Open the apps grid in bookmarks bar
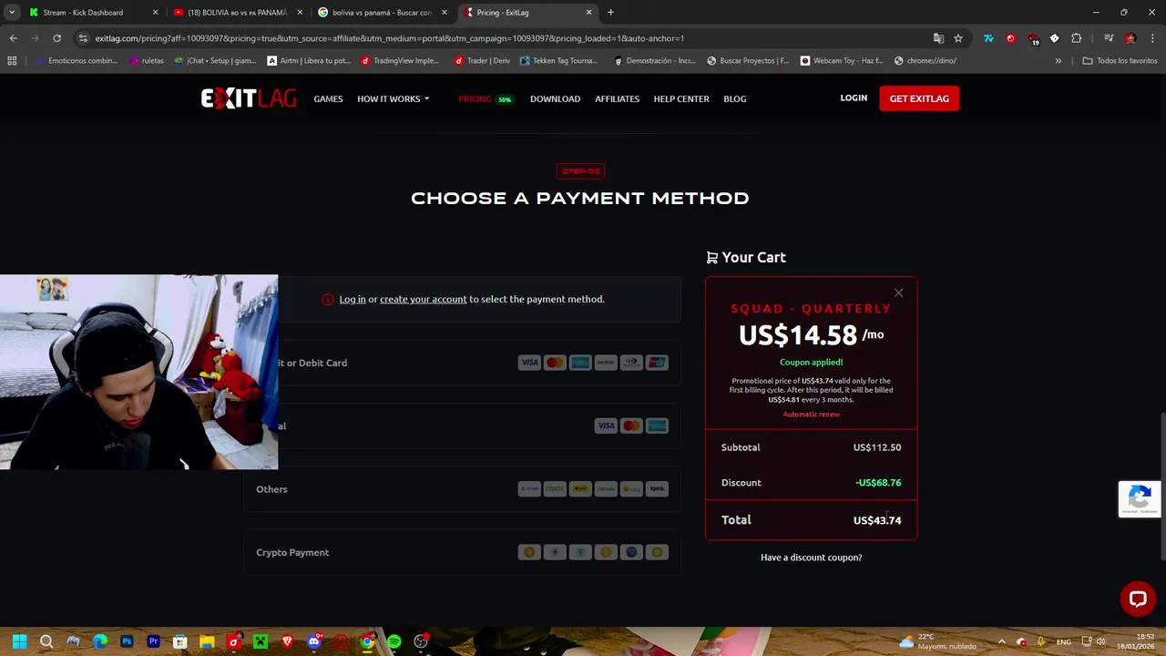Image resolution: width=1166 pixels, height=656 pixels. pyautogui.click(x=12, y=61)
